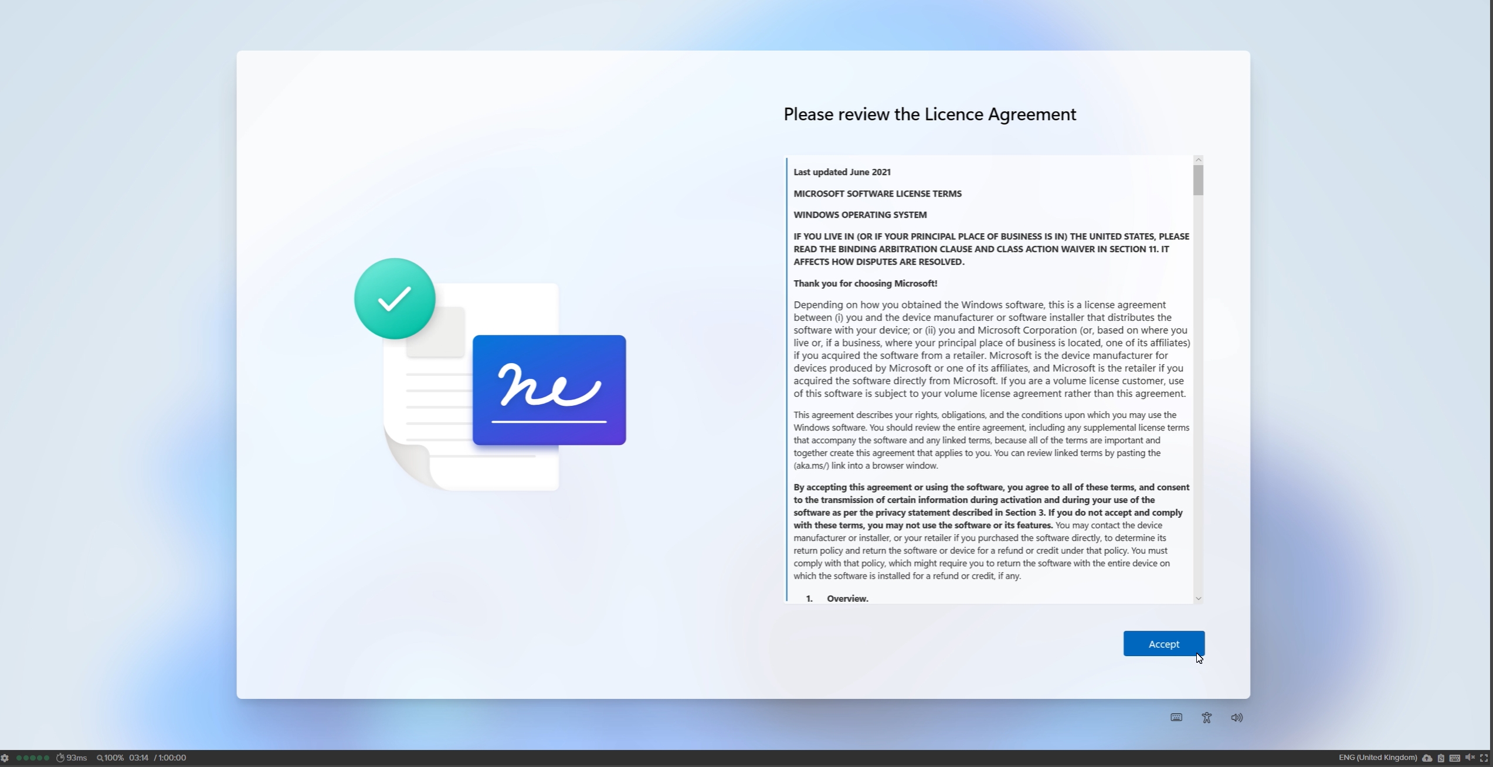Image resolution: width=1493 pixels, height=767 pixels.
Task: Click the paragraph starting 'By accepting this agreement'
Action: [x=991, y=531]
